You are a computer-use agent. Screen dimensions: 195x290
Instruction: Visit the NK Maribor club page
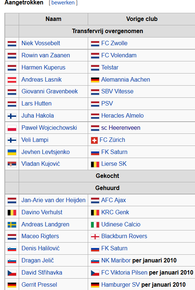coord(116,260)
